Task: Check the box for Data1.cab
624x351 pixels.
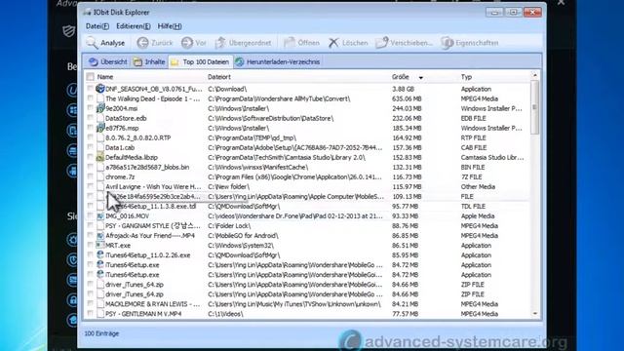Action: pos(91,147)
